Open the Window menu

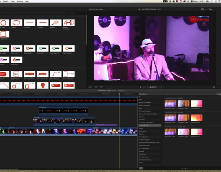pyautogui.click(x=20, y=1)
